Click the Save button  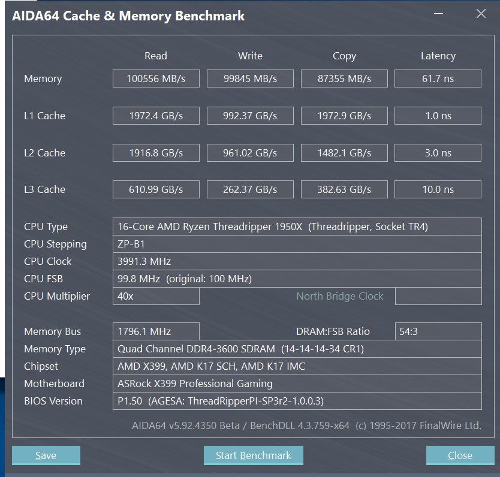pyautogui.click(x=46, y=455)
